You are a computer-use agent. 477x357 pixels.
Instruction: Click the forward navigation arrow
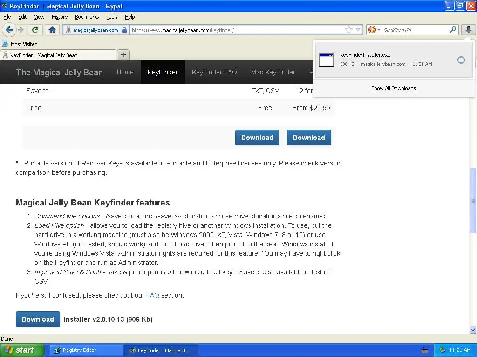coord(21,30)
